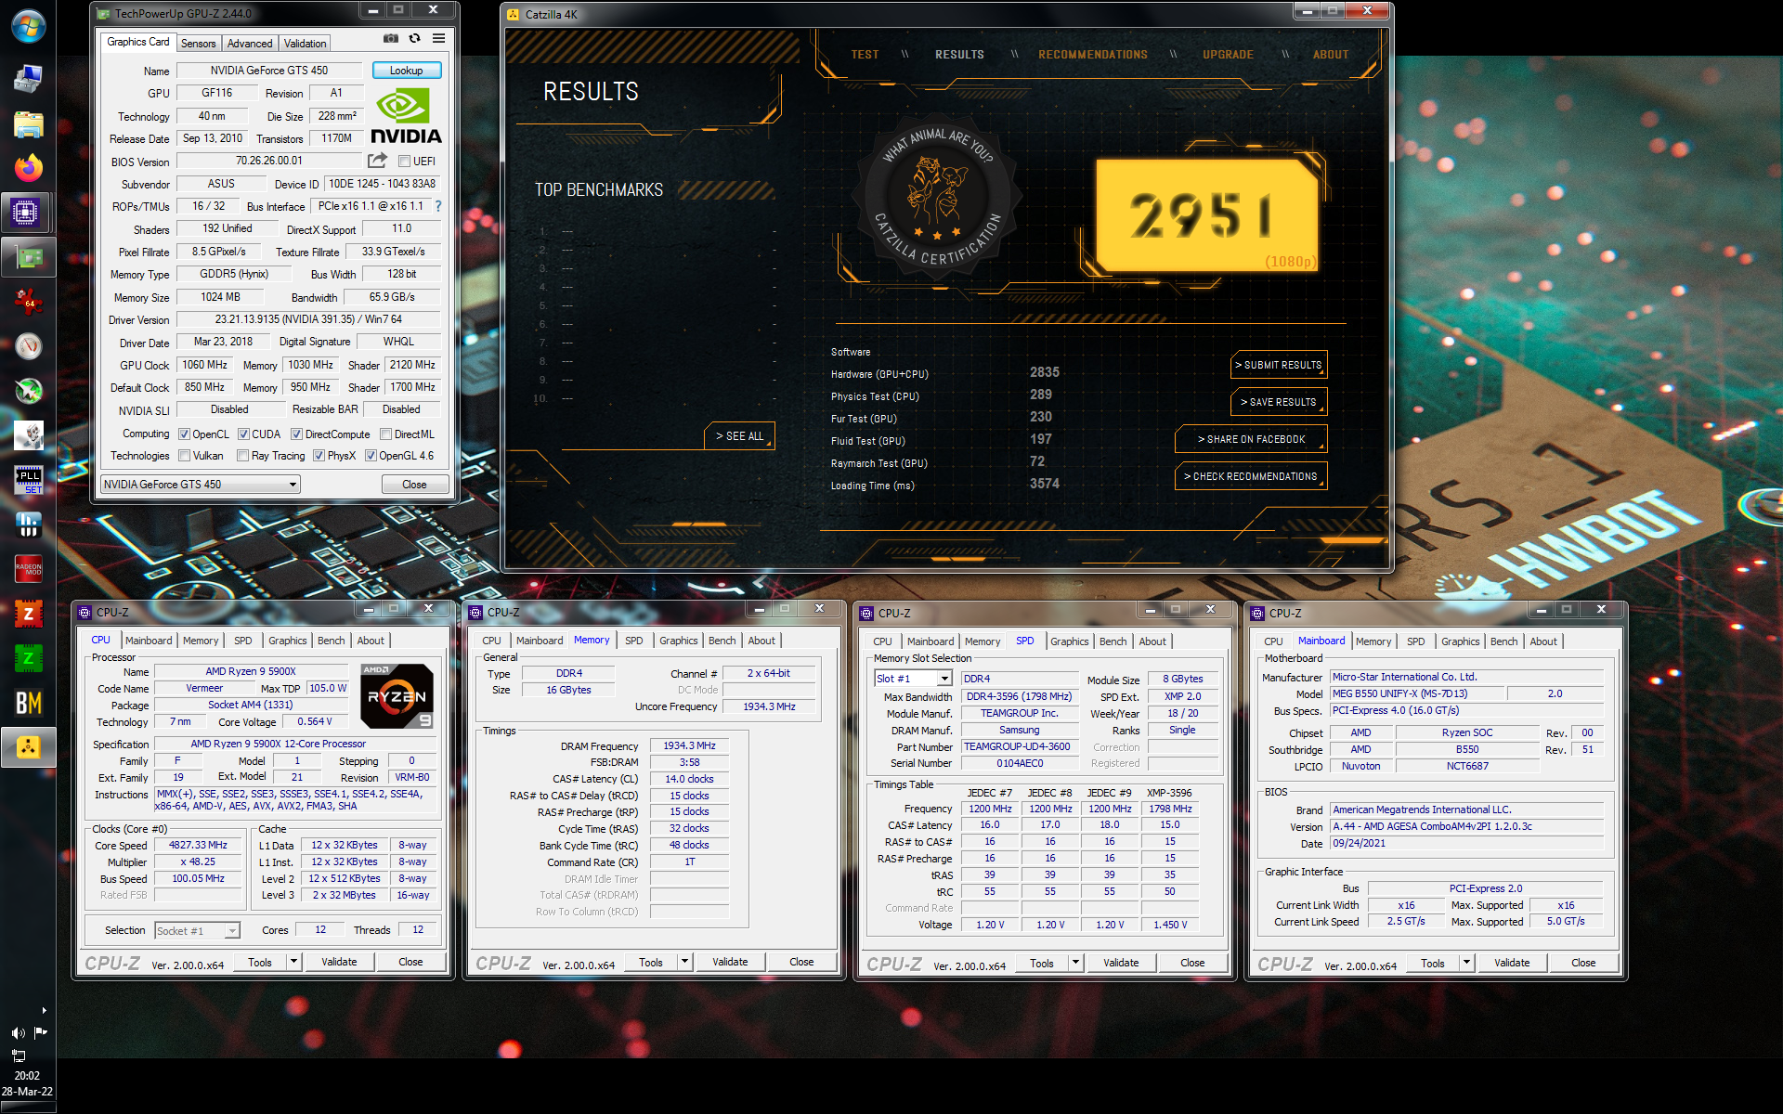Screen dimensions: 1783x1114
Task: Click the BIOS export share icon in GPU-Z
Action: pyautogui.click(x=377, y=161)
